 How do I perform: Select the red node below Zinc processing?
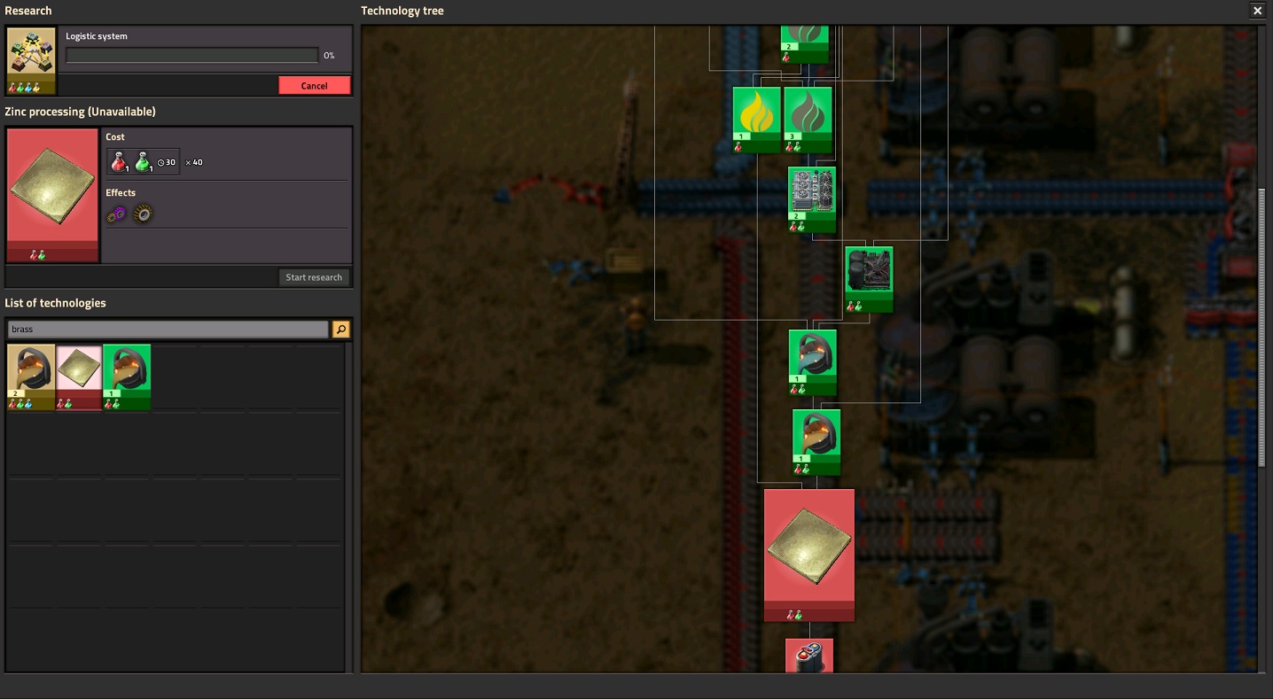[x=809, y=656]
